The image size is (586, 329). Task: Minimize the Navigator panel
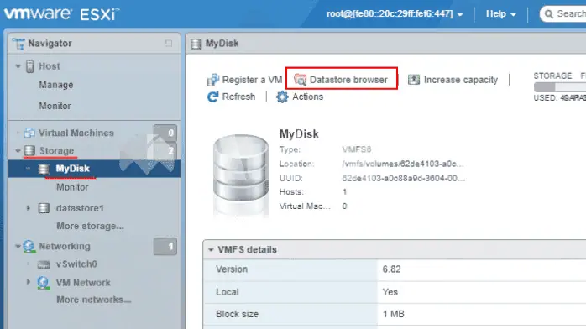pyautogui.click(x=168, y=44)
